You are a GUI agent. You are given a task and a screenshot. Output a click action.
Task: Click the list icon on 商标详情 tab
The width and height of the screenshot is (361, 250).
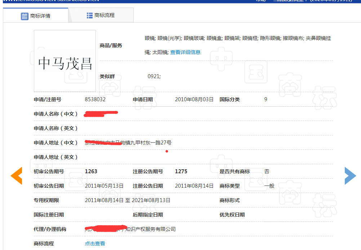(24, 16)
